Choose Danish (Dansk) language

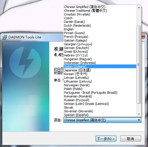100,22
